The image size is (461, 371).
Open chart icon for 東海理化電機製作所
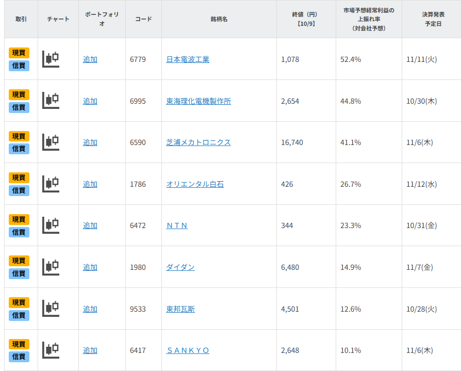[51, 101]
